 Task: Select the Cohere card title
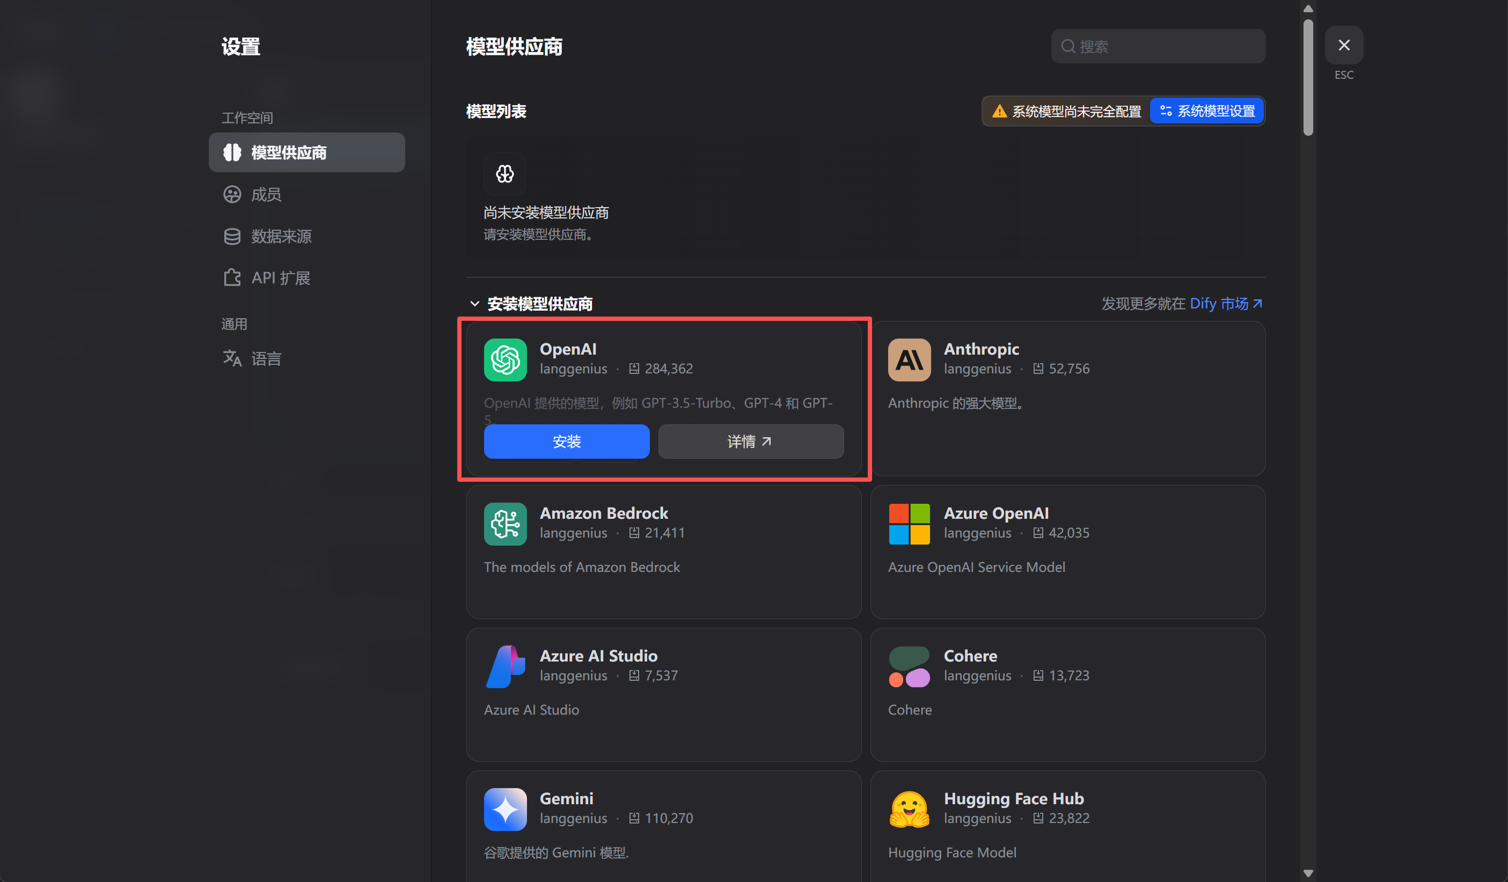pos(970,656)
